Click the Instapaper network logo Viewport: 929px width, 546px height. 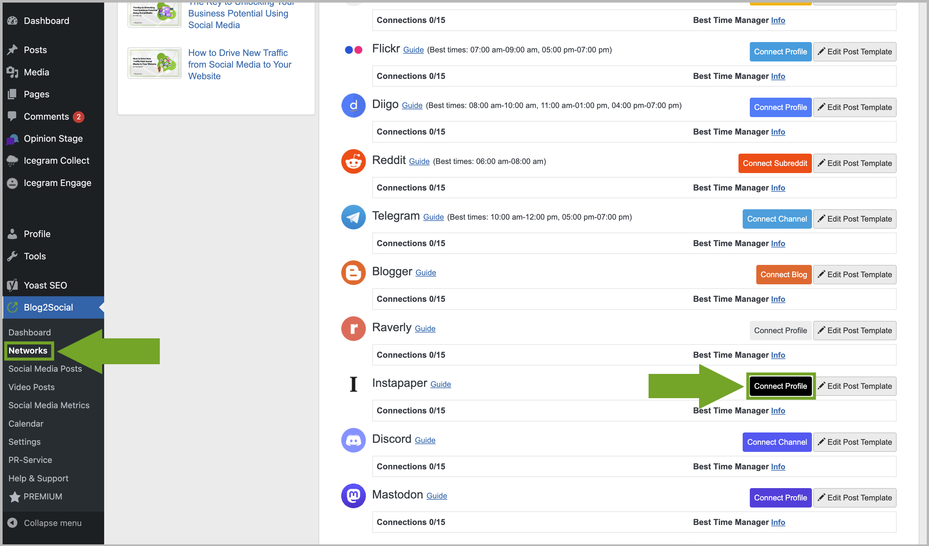[x=354, y=384]
